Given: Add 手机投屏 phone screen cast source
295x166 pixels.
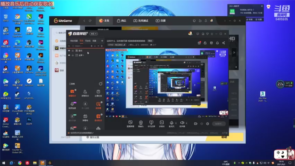Looking at the screenshot, I should click(x=151, y=124).
